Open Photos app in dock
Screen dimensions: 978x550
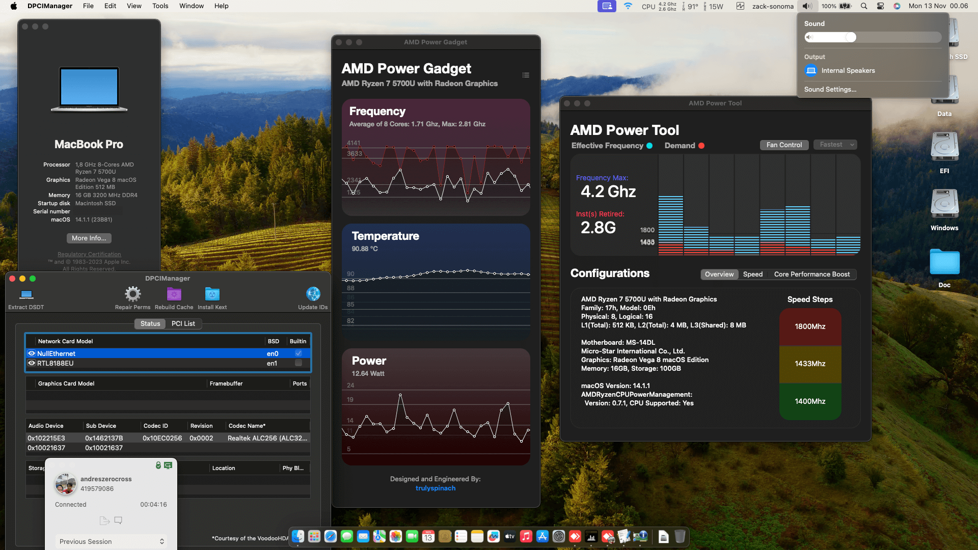point(396,536)
